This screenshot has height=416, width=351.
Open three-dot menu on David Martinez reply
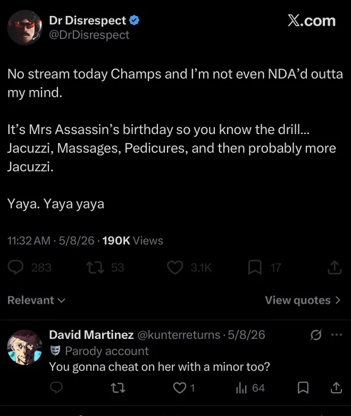pos(337,335)
